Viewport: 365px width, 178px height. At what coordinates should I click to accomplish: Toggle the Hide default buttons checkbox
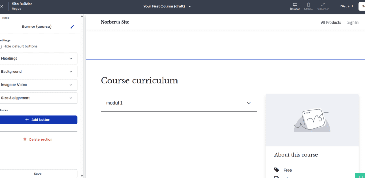pos(1,46)
